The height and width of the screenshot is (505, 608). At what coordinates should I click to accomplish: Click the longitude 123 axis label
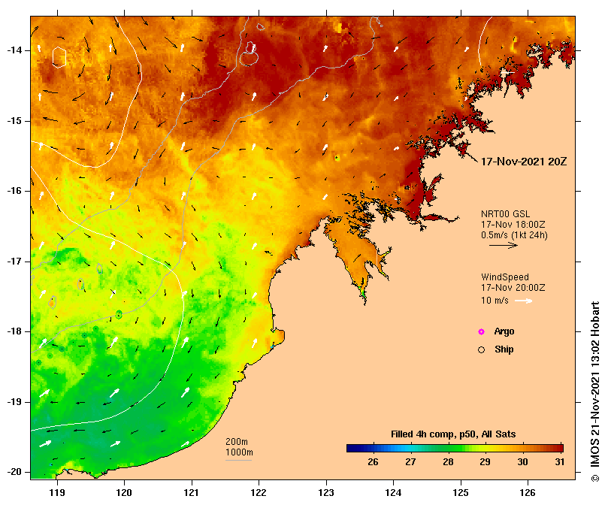point(326,493)
